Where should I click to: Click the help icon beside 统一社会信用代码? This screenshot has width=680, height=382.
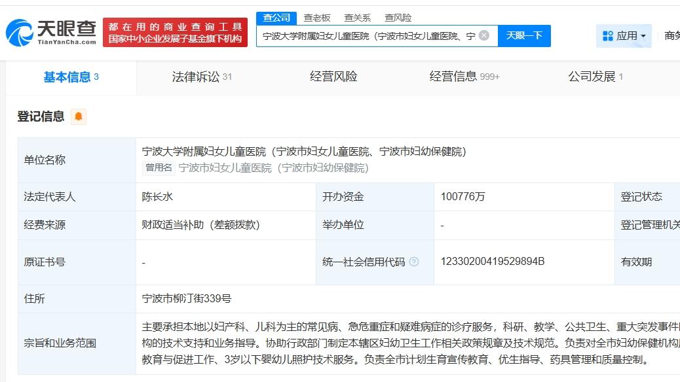413,260
